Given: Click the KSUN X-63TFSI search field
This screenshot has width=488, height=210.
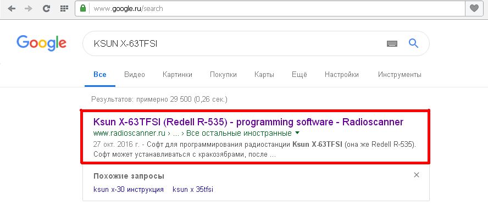Looking at the screenshot, I should (236, 43).
